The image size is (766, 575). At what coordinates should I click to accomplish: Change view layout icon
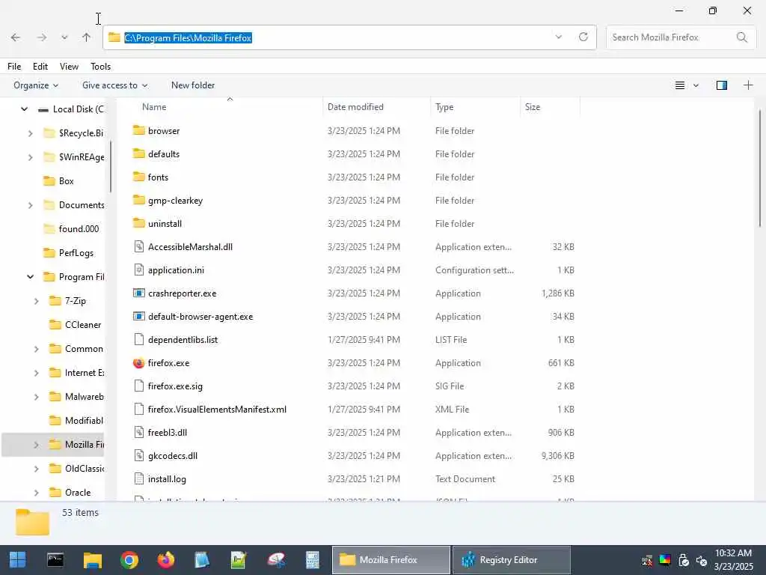click(x=679, y=85)
